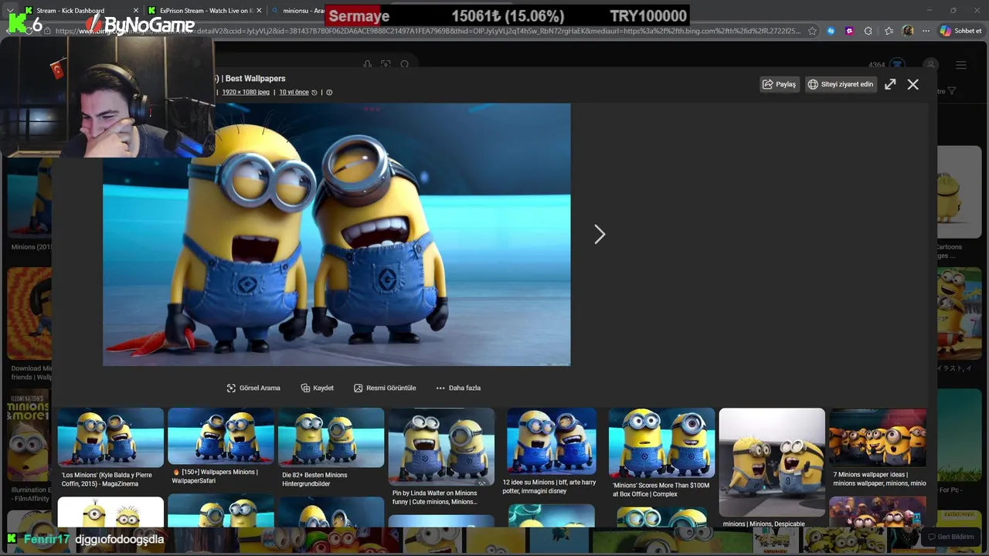The height and width of the screenshot is (556, 989).
Task: Close the image detail viewer
Action: pos(913,84)
